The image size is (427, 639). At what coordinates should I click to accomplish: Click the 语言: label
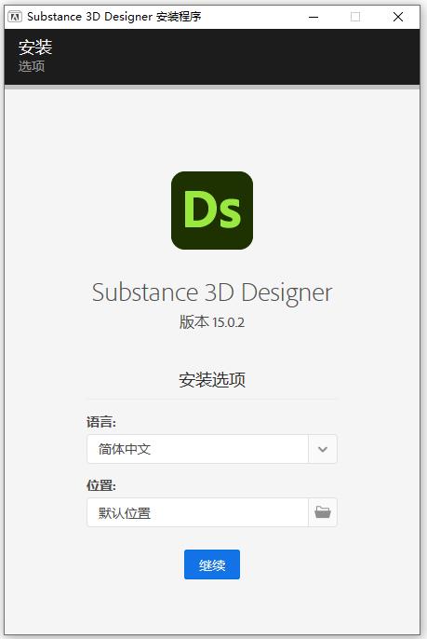click(101, 422)
